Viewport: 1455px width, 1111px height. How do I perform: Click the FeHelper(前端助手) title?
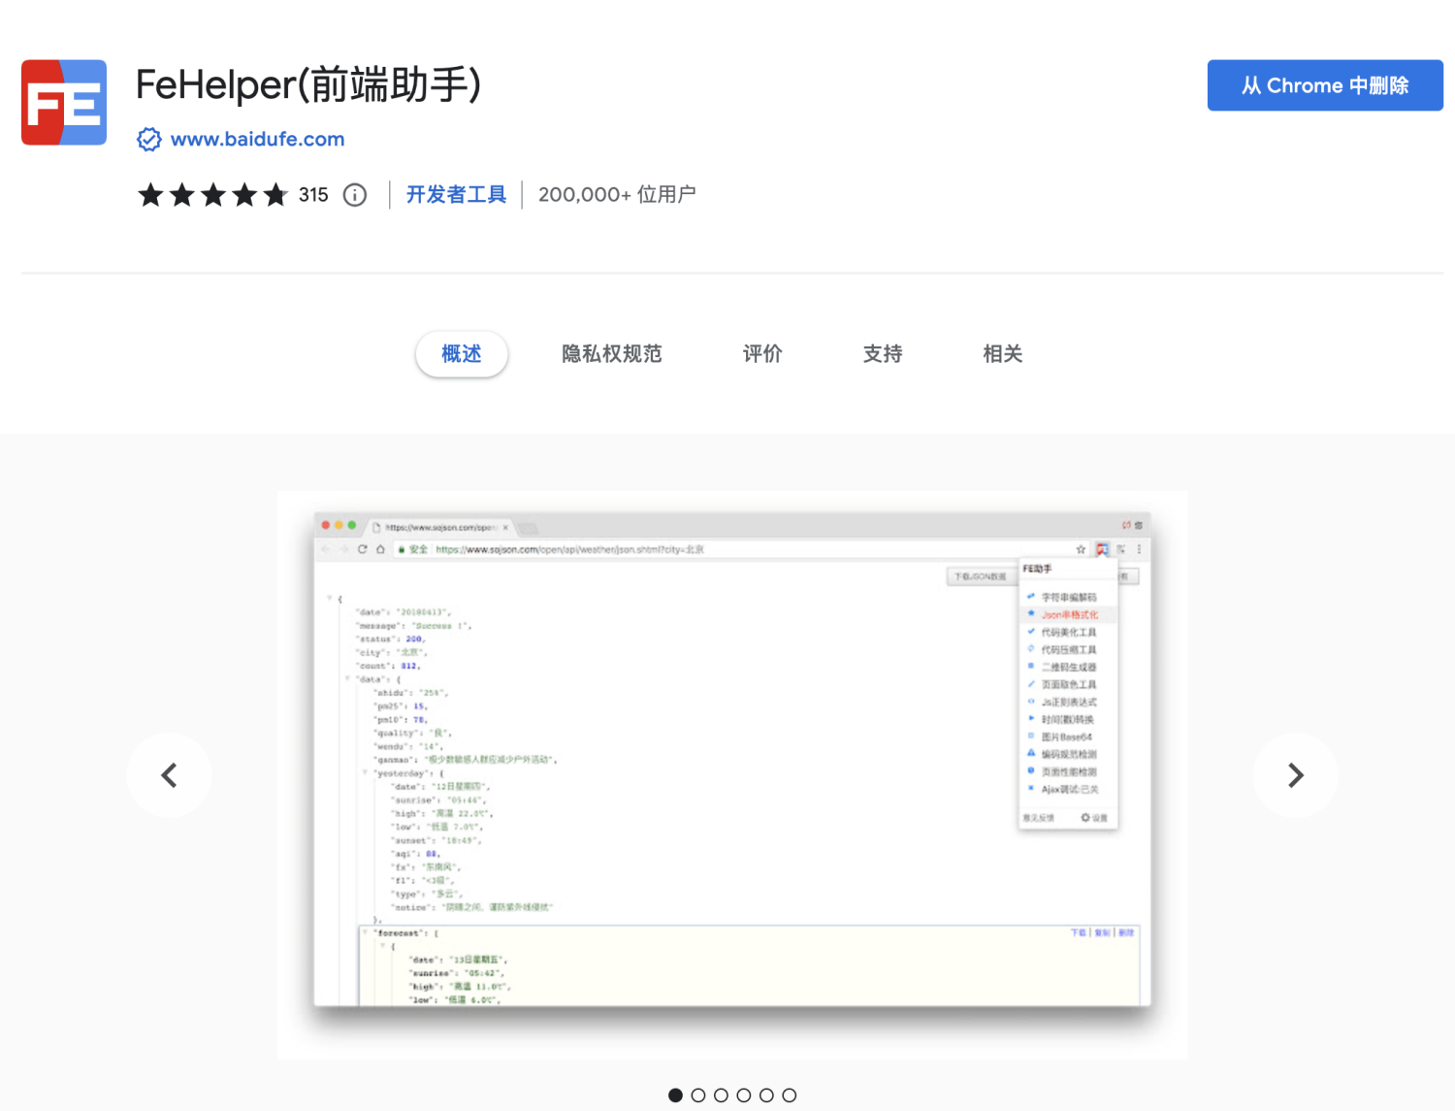click(x=308, y=85)
